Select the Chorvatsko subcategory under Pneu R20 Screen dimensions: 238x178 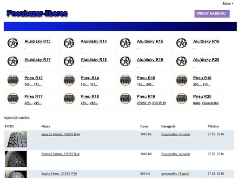(210, 103)
